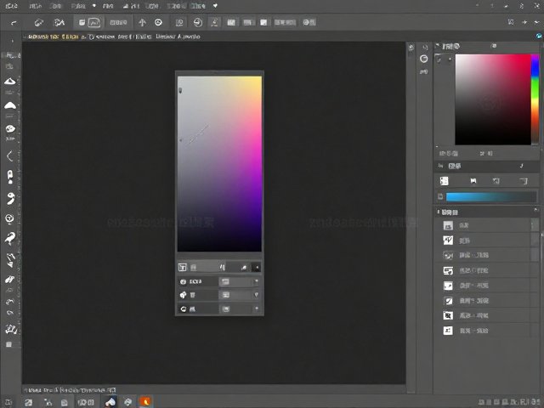Click the large yellow-pink-purple gradient preview
This screenshot has height=408, width=544.
click(219, 164)
